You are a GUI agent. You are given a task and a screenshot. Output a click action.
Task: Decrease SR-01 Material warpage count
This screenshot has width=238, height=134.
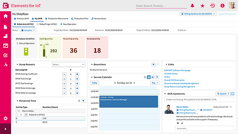tap(64, 93)
